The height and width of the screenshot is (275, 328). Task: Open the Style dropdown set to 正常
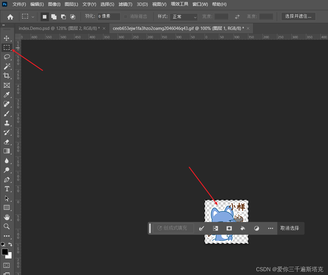point(184,17)
